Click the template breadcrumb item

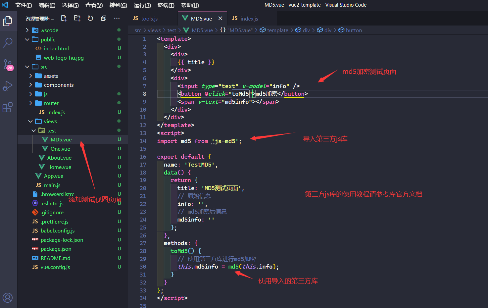tap(277, 30)
